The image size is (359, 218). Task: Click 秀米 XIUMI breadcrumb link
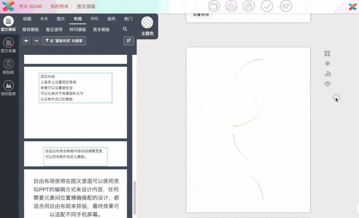point(31,6)
